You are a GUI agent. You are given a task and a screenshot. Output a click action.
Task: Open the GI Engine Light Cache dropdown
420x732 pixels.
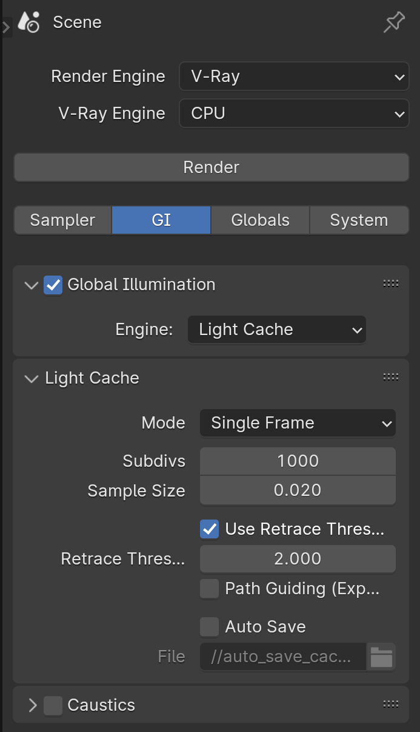277,330
